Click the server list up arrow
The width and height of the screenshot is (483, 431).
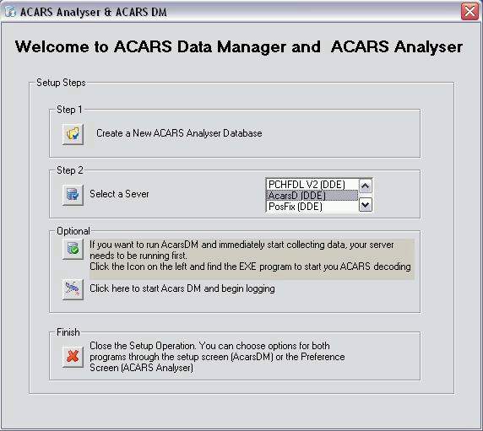[366, 186]
